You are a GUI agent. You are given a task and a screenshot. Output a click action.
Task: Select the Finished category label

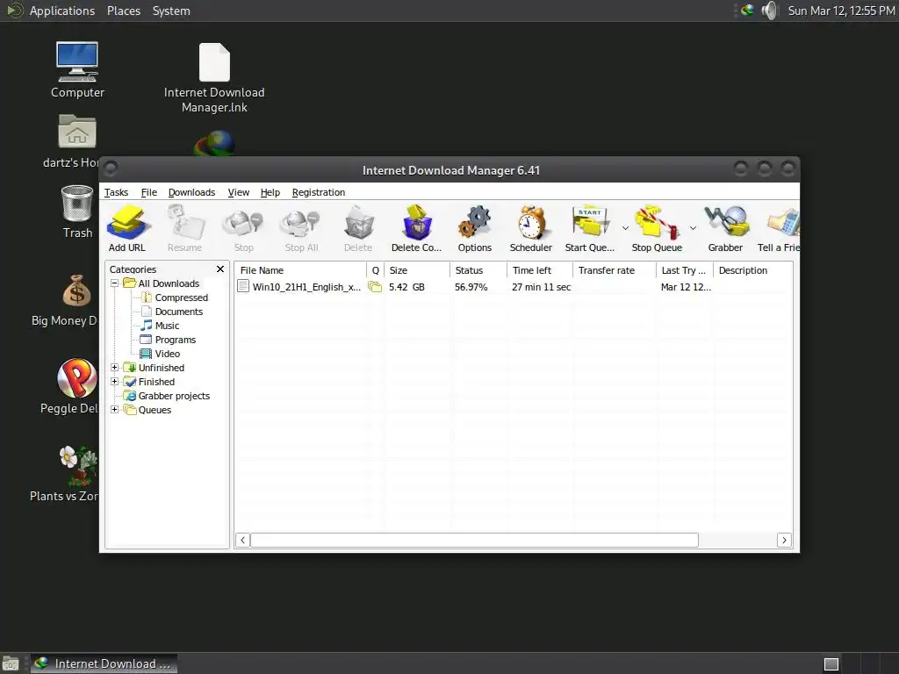pos(156,382)
